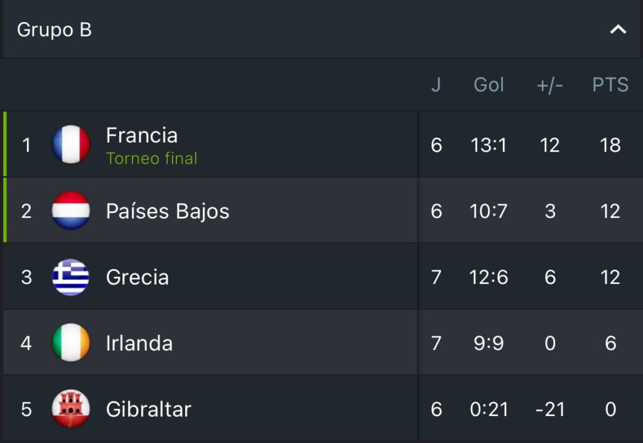
Task: Open the Países Bajos team name
Action: [x=168, y=211]
